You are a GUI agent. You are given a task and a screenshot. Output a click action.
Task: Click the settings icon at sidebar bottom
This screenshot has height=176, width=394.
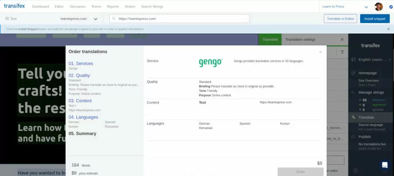point(356,171)
